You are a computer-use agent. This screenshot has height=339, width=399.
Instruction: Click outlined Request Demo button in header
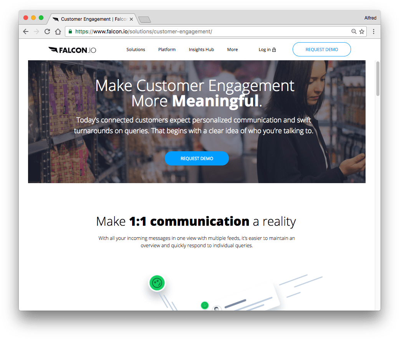322,50
